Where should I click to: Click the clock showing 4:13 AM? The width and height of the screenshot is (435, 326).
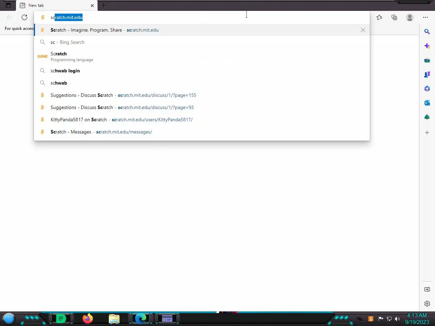417,315
